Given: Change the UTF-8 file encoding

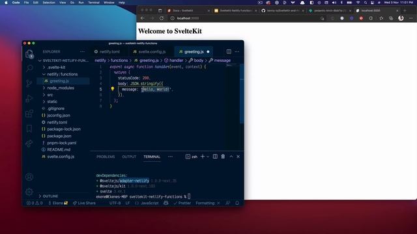Looking at the screenshot, I should [x=115, y=203].
